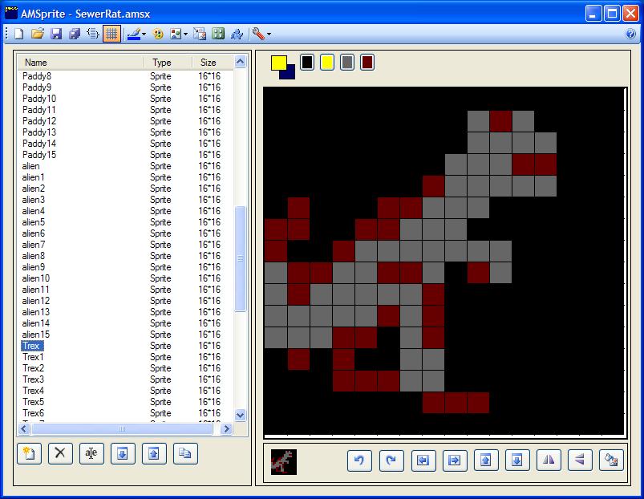Screen dimensions: 644x499
Task: Expand the image import dropdown arrow
Action: coord(185,34)
